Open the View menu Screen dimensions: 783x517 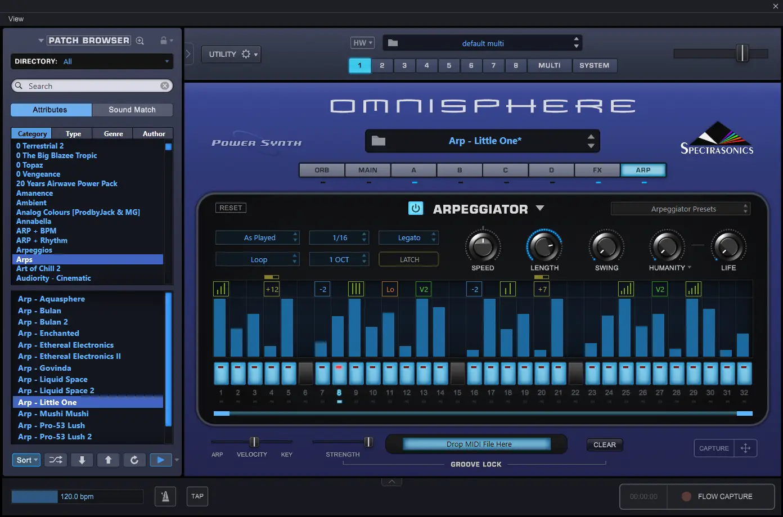16,19
